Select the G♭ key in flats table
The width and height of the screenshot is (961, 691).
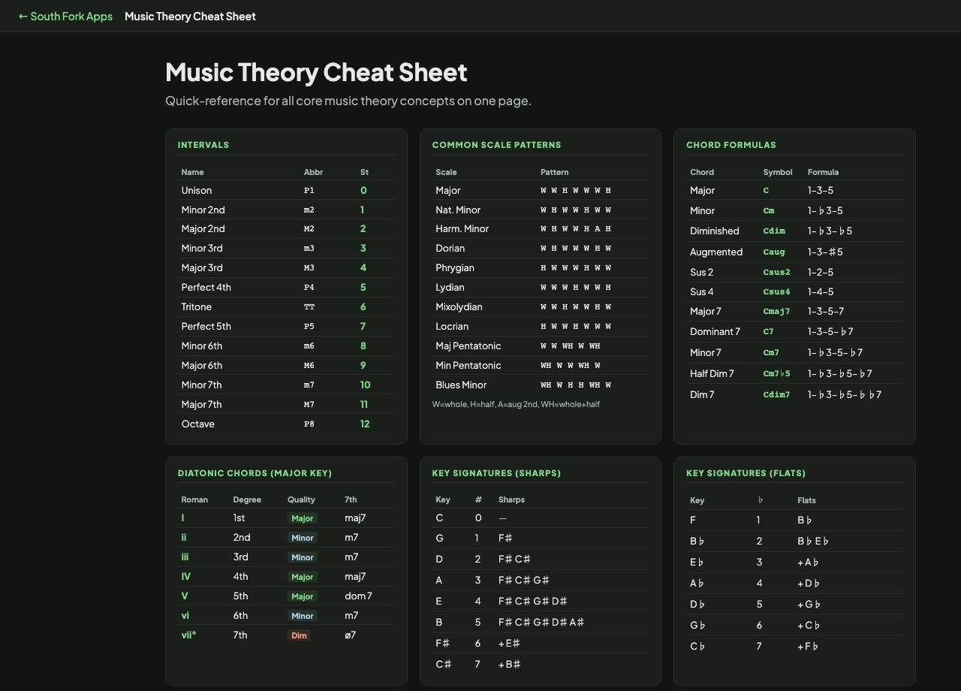coord(697,625)
